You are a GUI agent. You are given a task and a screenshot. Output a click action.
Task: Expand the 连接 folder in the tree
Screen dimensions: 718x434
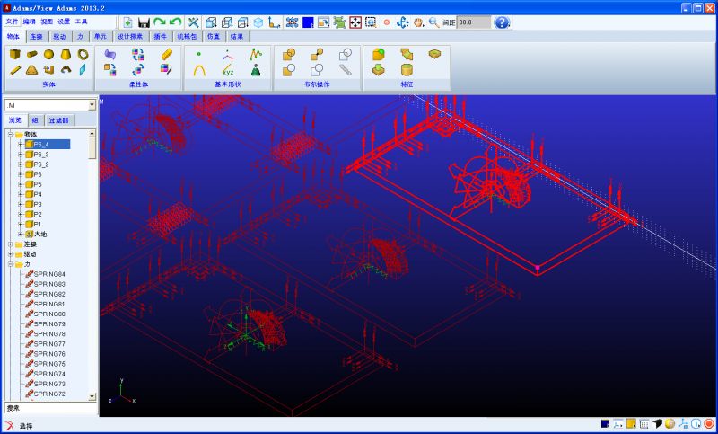(x=11, y=244)
